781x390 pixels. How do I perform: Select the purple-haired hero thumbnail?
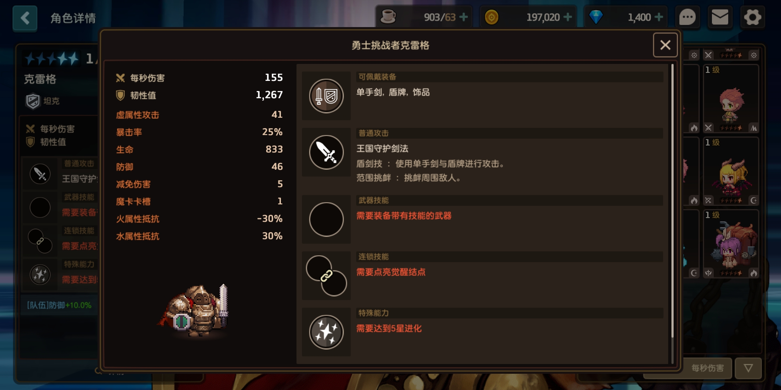point(731,244)
